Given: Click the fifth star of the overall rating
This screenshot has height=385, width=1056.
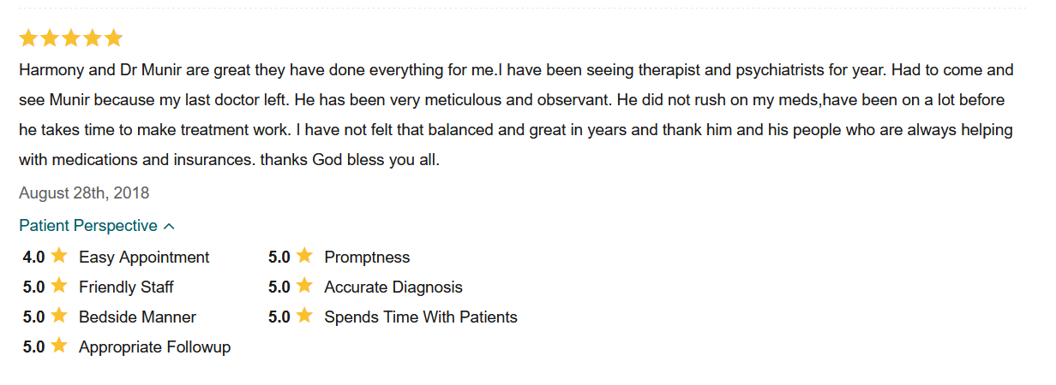Looking at the screenshot, I should (x=114, y=38).
